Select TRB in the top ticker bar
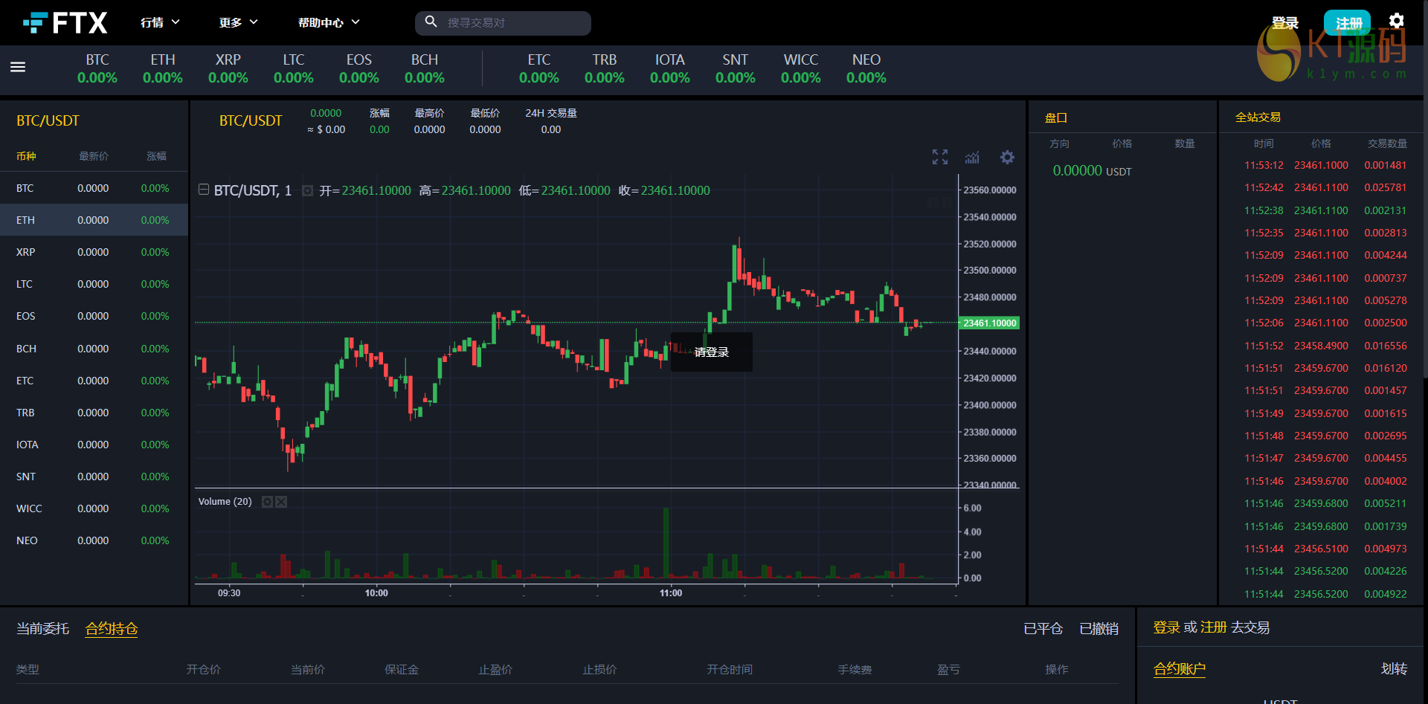 (605, 68)
